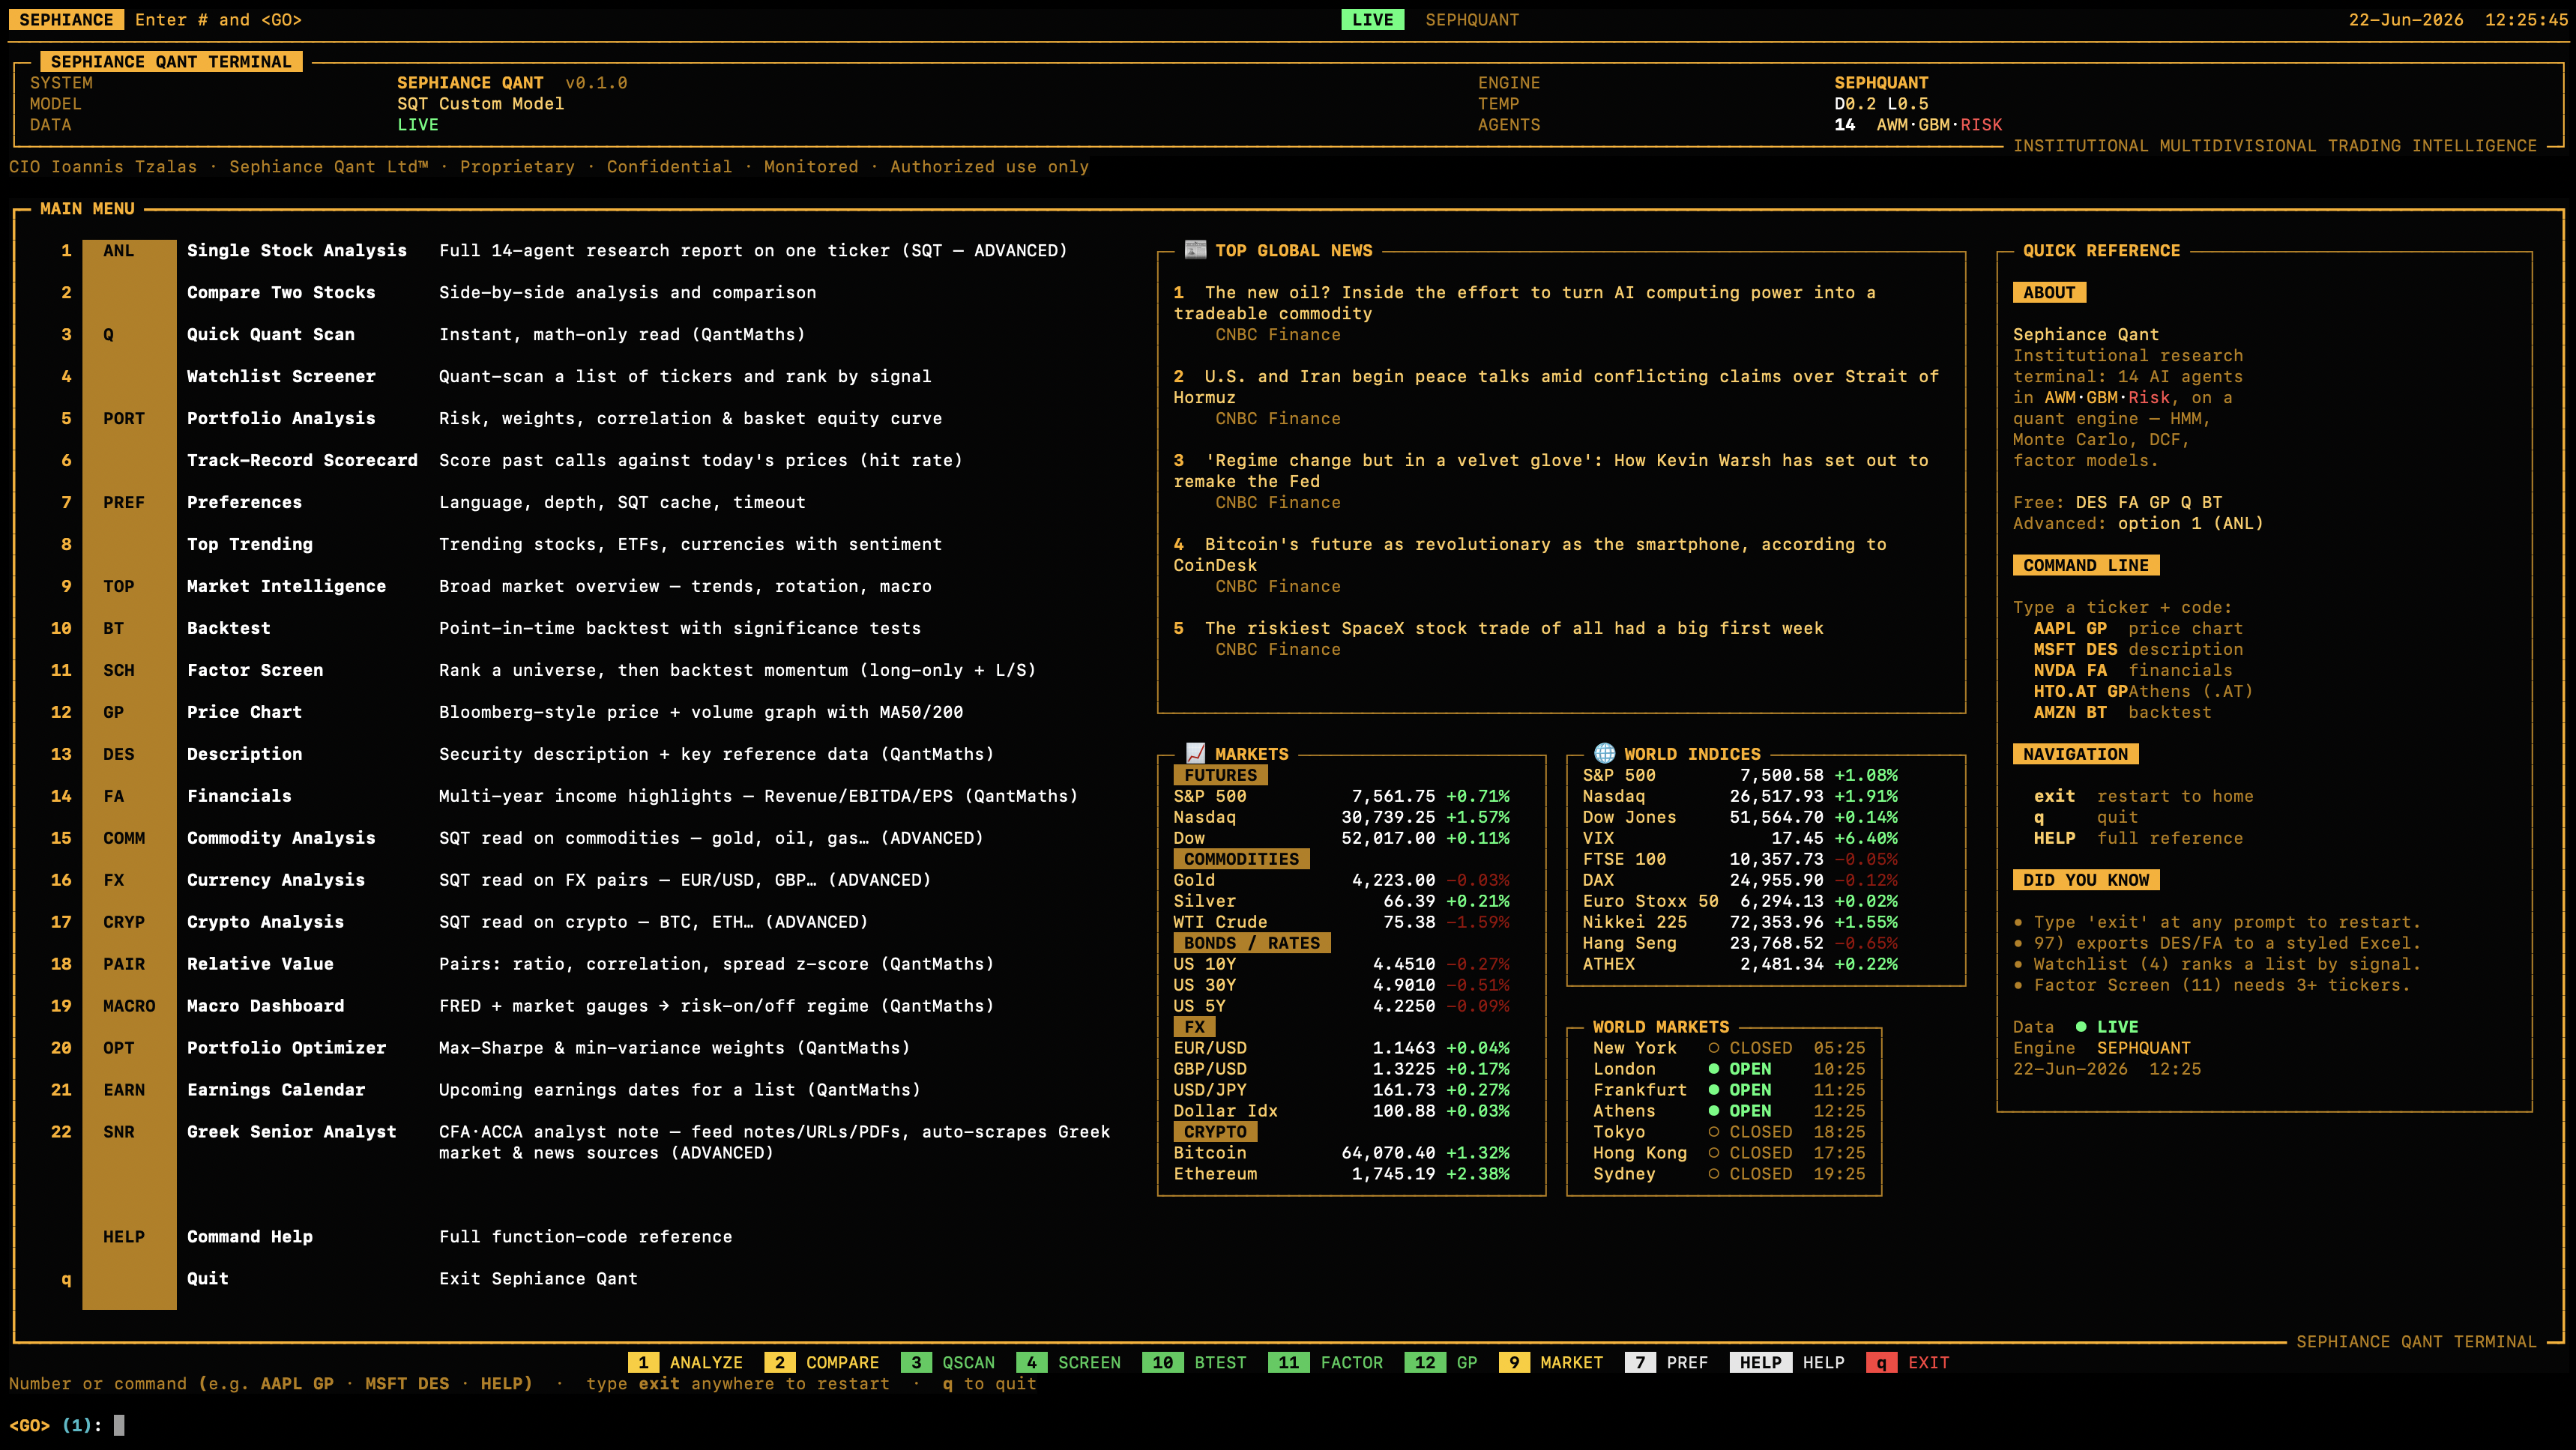Open Watchlist Screener menu entry

[x=281, y=376]
